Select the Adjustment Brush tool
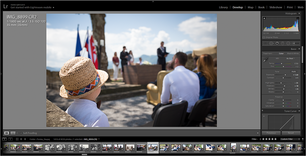306x156 pixels. 296,43
